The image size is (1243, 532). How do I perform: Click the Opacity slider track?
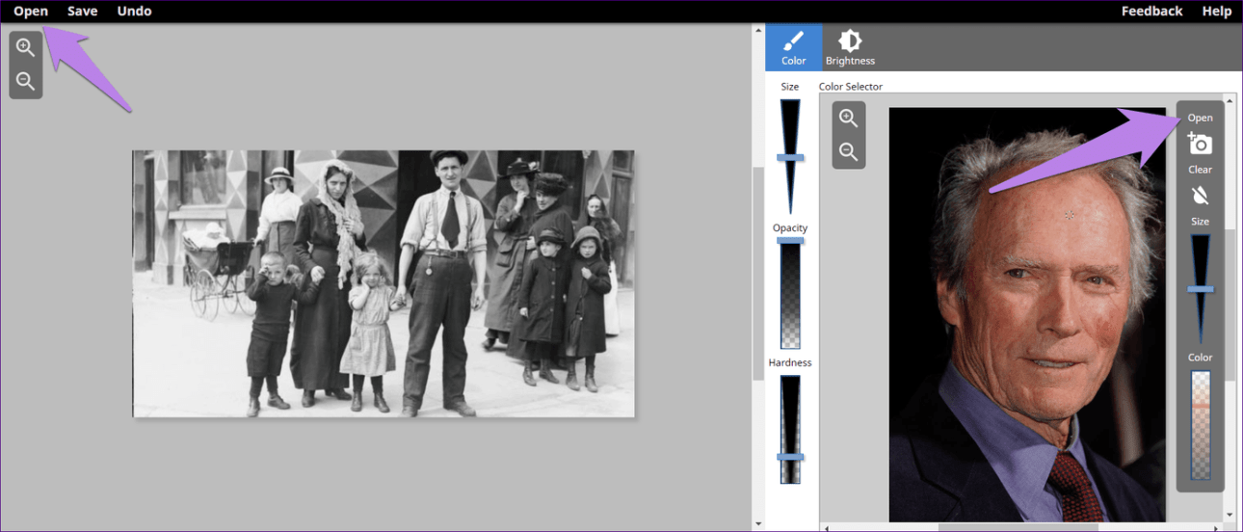pos(790,294)
